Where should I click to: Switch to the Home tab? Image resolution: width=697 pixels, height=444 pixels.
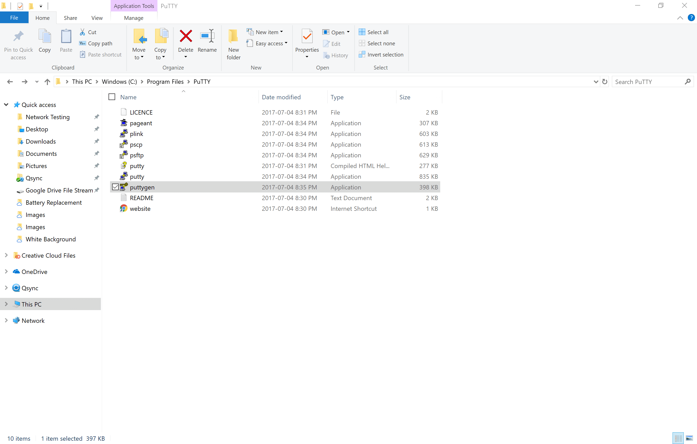point(43,18)
